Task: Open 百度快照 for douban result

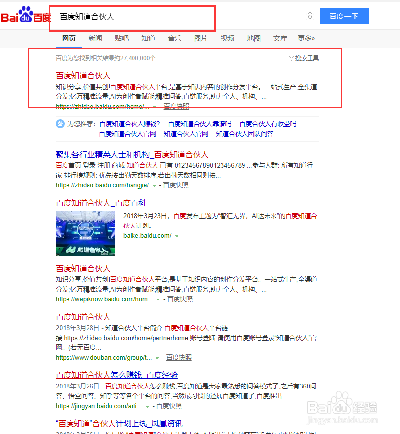Action: (x=178, y=358)
